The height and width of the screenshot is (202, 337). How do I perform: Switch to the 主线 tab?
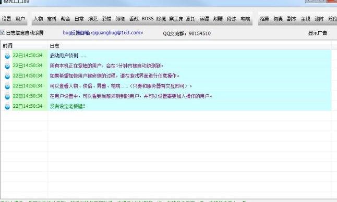pos(305,19)
